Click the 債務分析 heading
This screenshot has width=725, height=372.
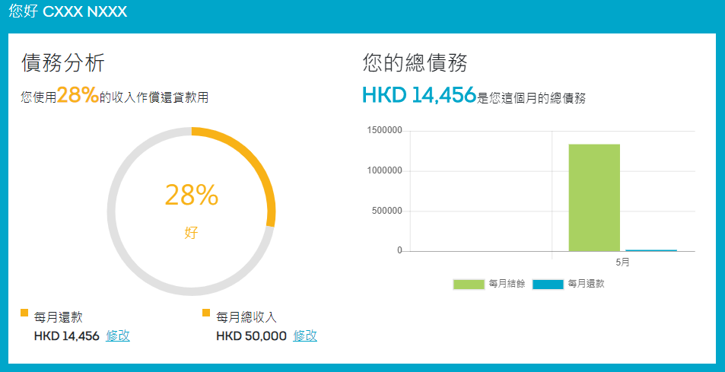coord(63,63)
